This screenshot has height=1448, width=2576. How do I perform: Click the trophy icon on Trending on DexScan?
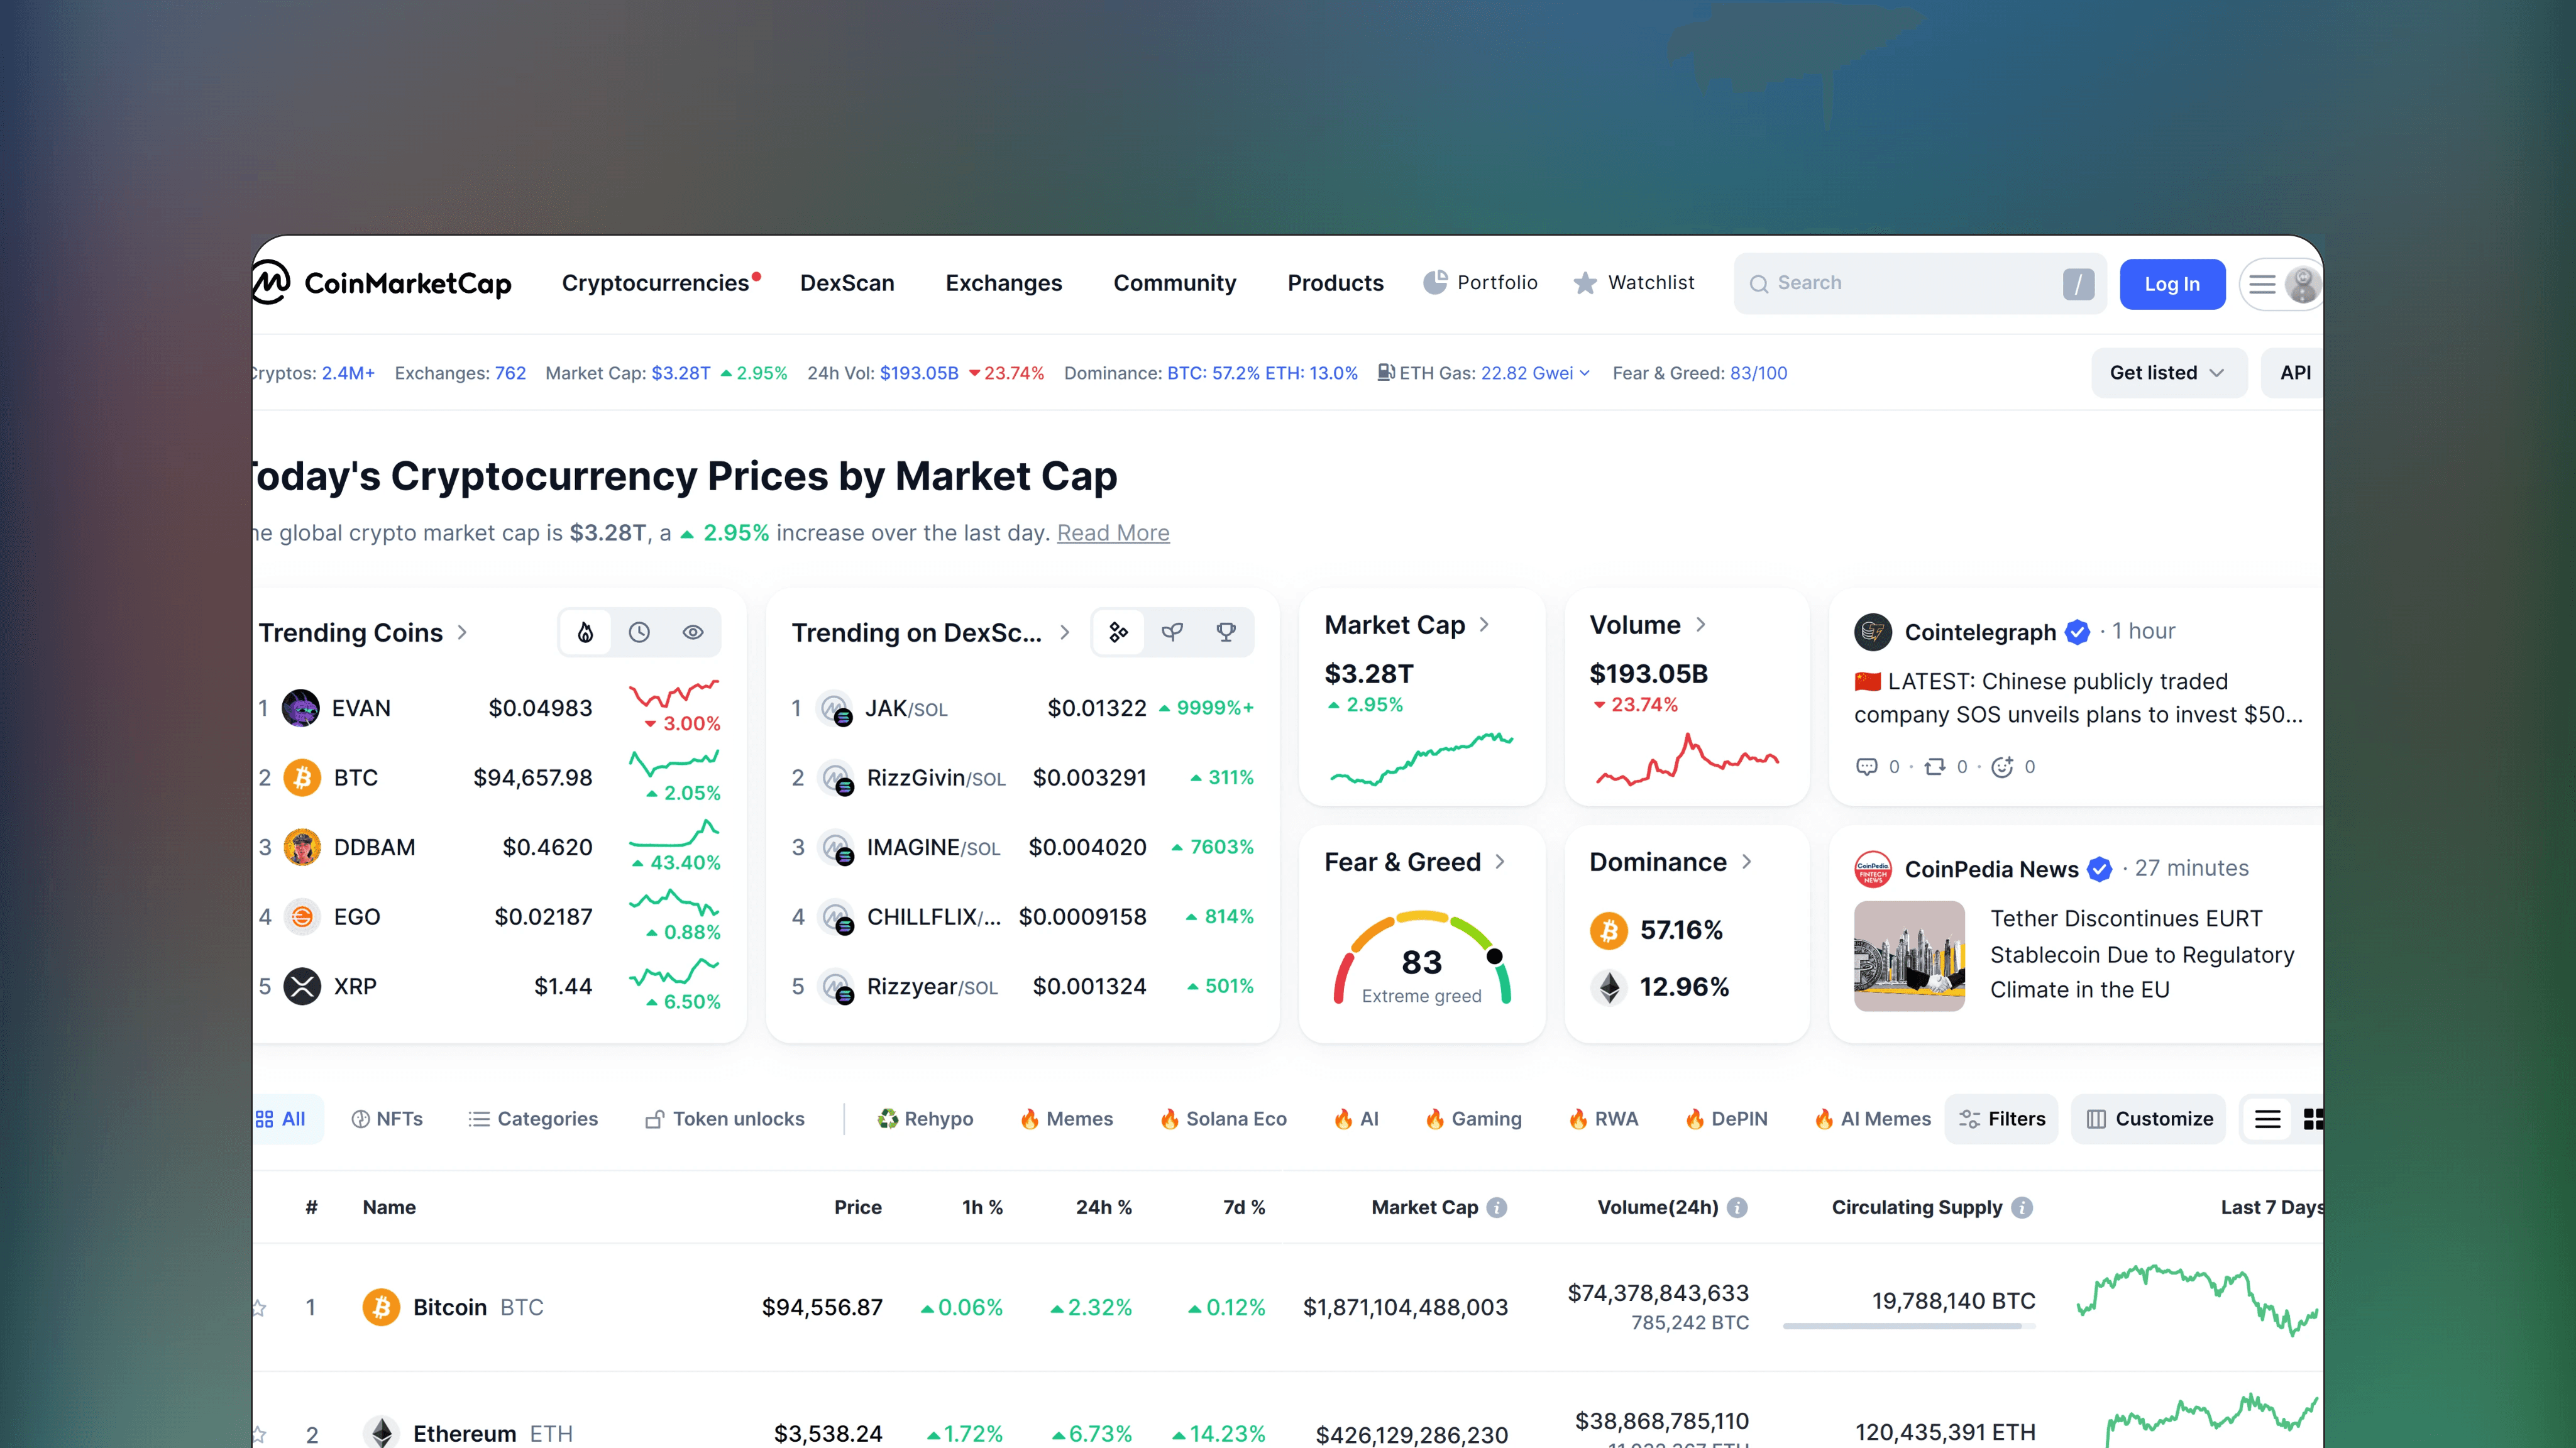1226,632
